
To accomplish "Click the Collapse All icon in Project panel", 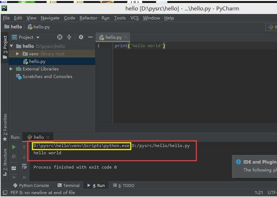I will tap(69, 37).
